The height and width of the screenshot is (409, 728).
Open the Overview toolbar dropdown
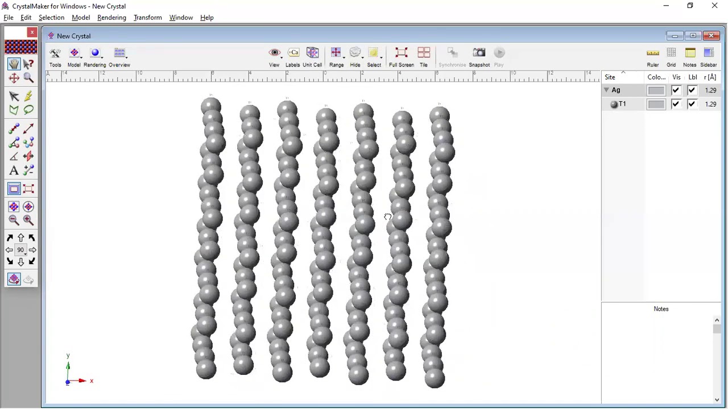pyautogui.click(x=119, y=57)
